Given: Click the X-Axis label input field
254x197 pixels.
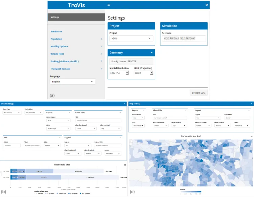Looking at the screenshot, I should (x=12, y=146).
